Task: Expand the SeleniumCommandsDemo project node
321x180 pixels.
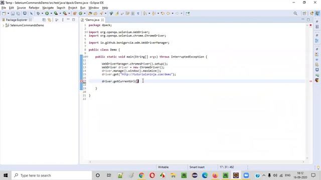Action: pos(4,25)
